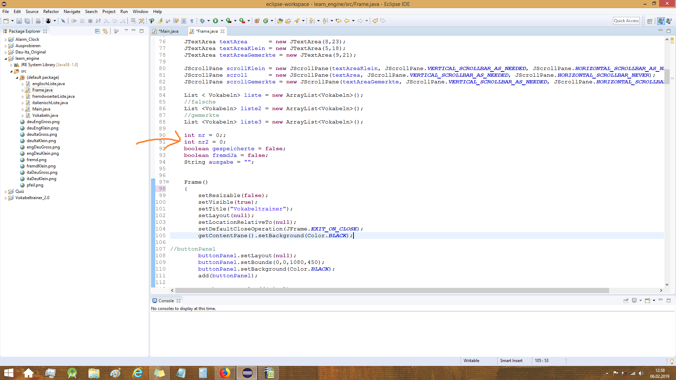Image resolution: width=676 pixels, height=380 pixels.
Task: Click the Quick Access field
Action: pyautogui.click(x=626, y=20)
